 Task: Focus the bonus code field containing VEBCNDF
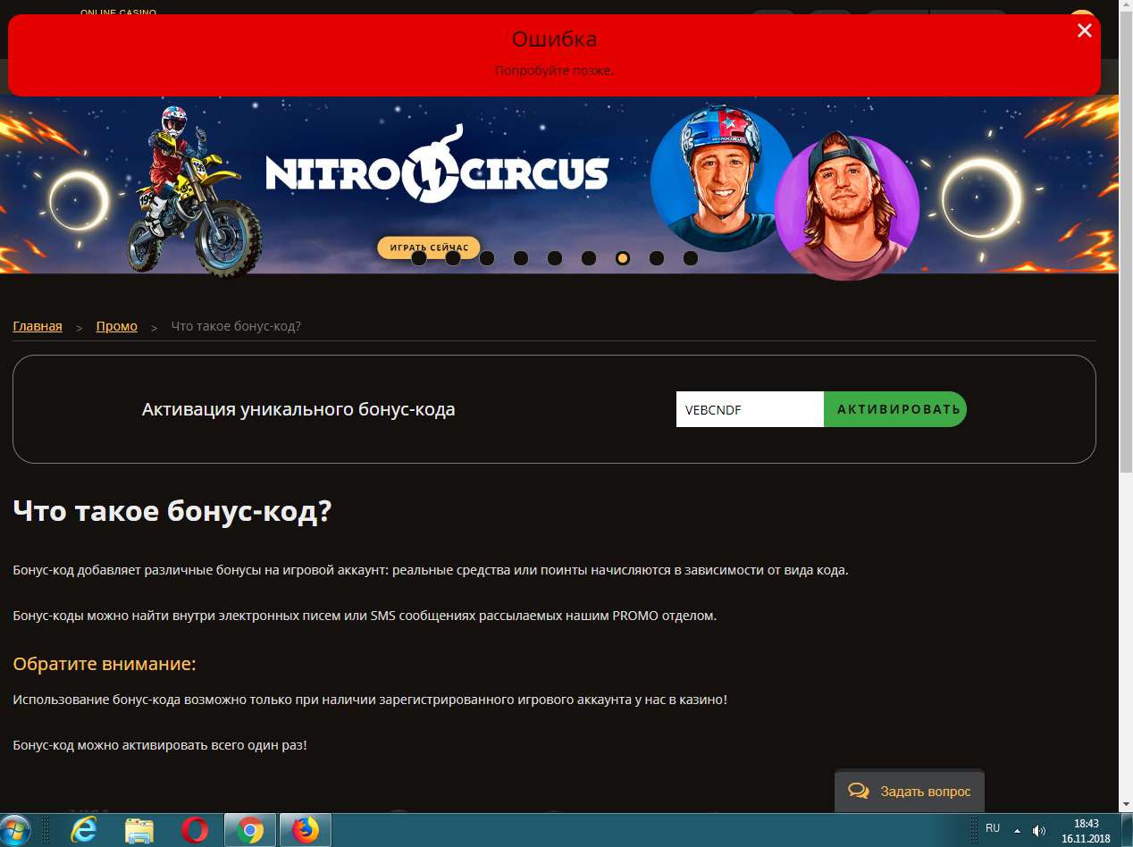click(750, 409)
